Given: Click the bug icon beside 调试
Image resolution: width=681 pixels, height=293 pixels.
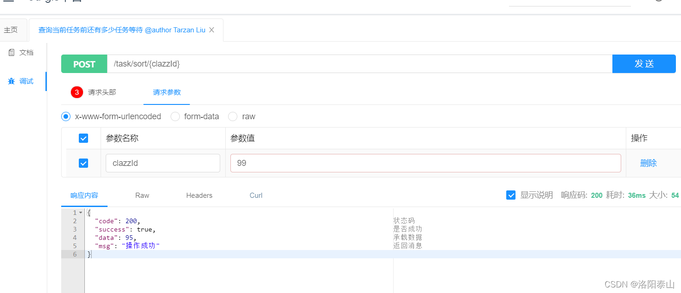Looking at the screenshot, I should coord(12,81).
